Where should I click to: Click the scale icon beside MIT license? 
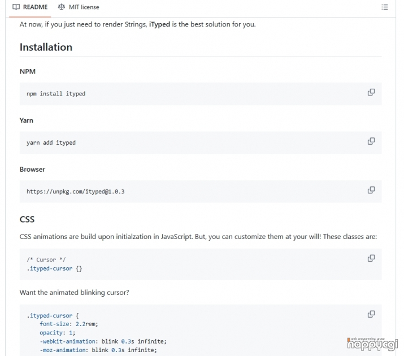tap(62, 7)
